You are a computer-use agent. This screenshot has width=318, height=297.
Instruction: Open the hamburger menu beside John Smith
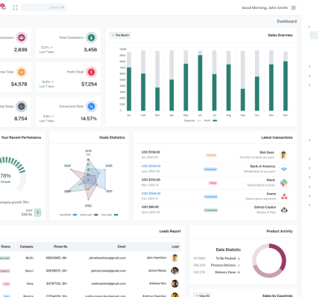293,7
